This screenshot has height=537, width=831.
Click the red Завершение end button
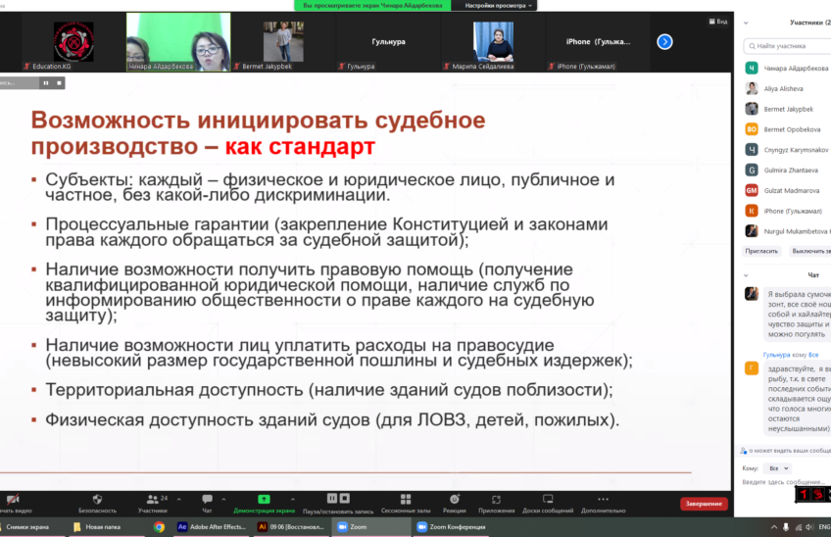(704, 504)
